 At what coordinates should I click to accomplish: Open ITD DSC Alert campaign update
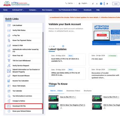[104, 59]
